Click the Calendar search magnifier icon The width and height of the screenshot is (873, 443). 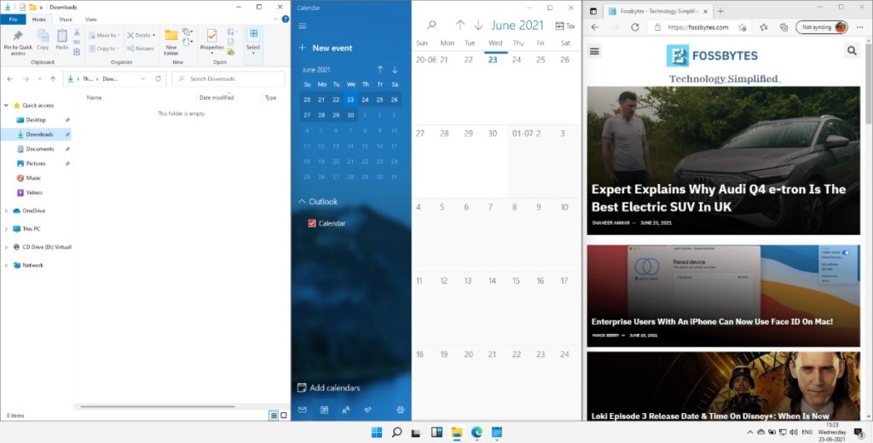[431, 25]
